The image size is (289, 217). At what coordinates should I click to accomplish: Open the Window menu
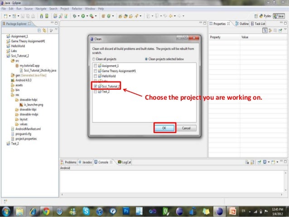click(x=90, y=9)
